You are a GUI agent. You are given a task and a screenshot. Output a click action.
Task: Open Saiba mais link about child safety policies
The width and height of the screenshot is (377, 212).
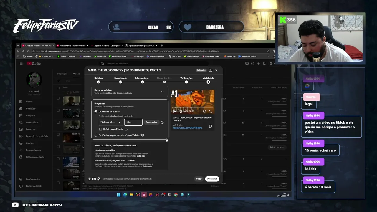coord(141,156)
